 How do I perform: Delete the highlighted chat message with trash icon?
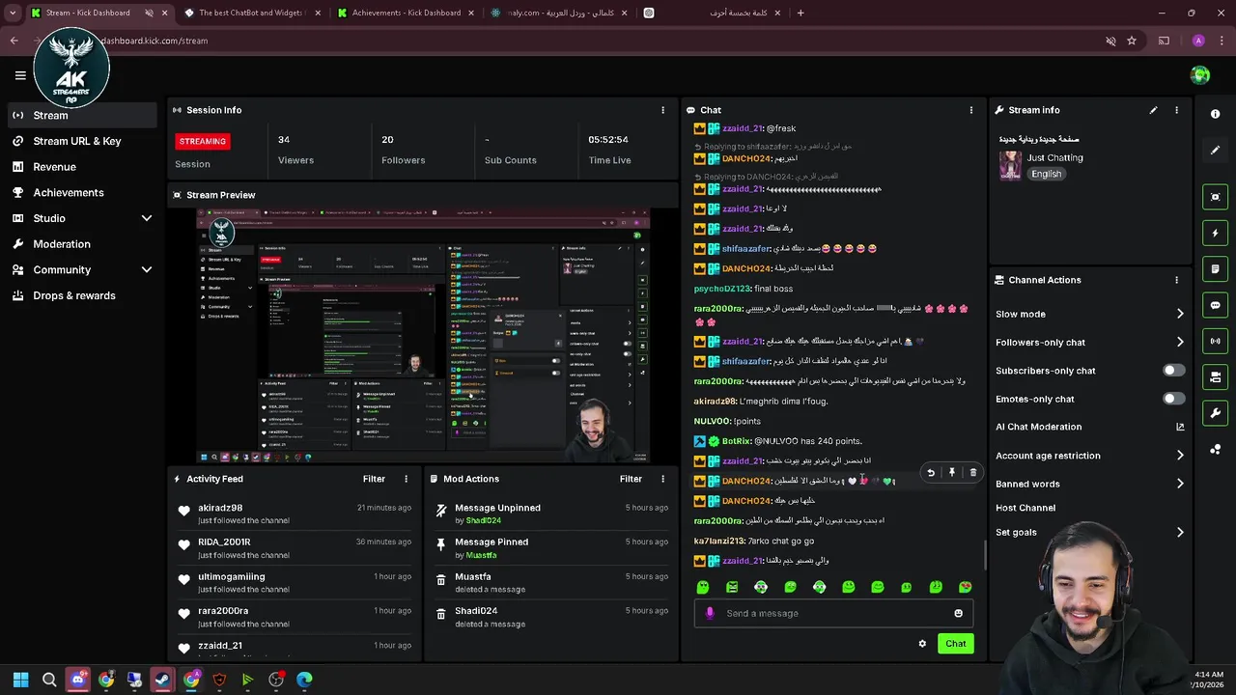click(972, 472)
